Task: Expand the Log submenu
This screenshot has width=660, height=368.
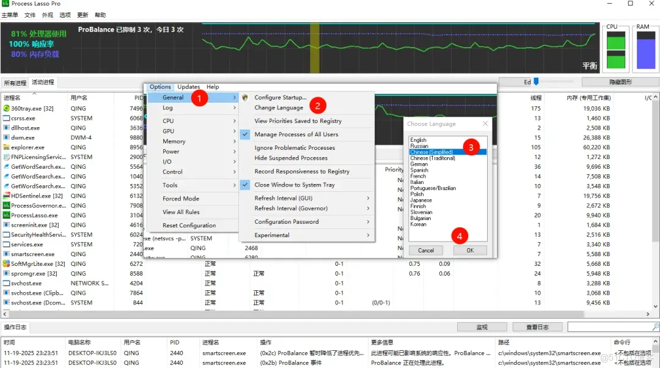Action: (193, 108)
